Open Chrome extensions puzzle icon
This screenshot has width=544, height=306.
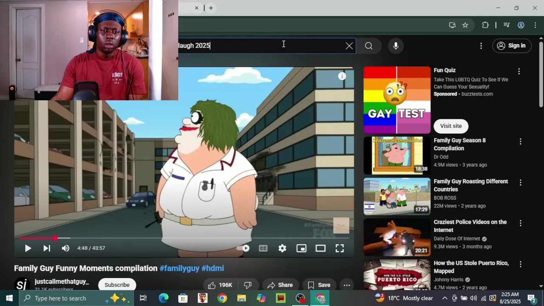[485, 25]
